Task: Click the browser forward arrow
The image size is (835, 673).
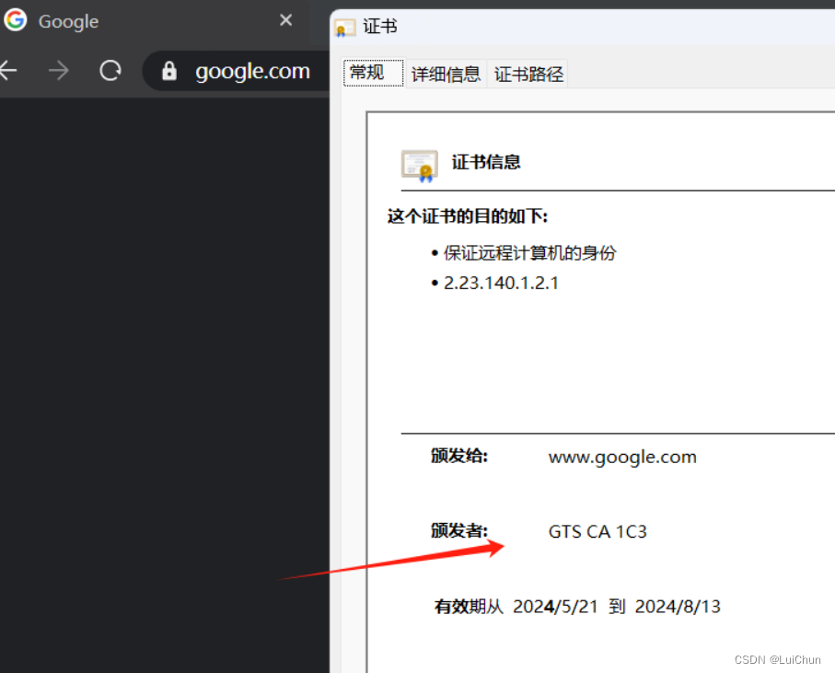Action: pyautogui.click(x=59, y=70)
